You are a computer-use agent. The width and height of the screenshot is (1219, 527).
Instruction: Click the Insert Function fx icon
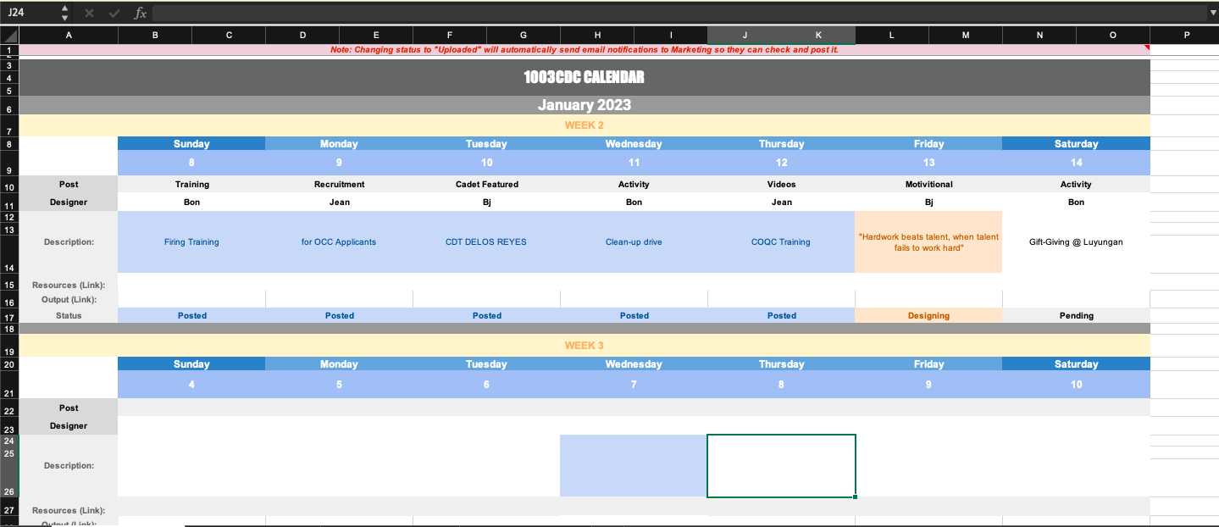tap(141, 14)
